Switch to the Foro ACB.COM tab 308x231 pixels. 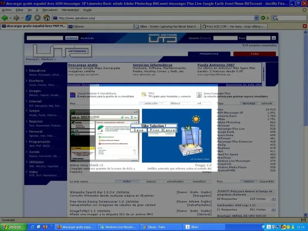(234, 26)
